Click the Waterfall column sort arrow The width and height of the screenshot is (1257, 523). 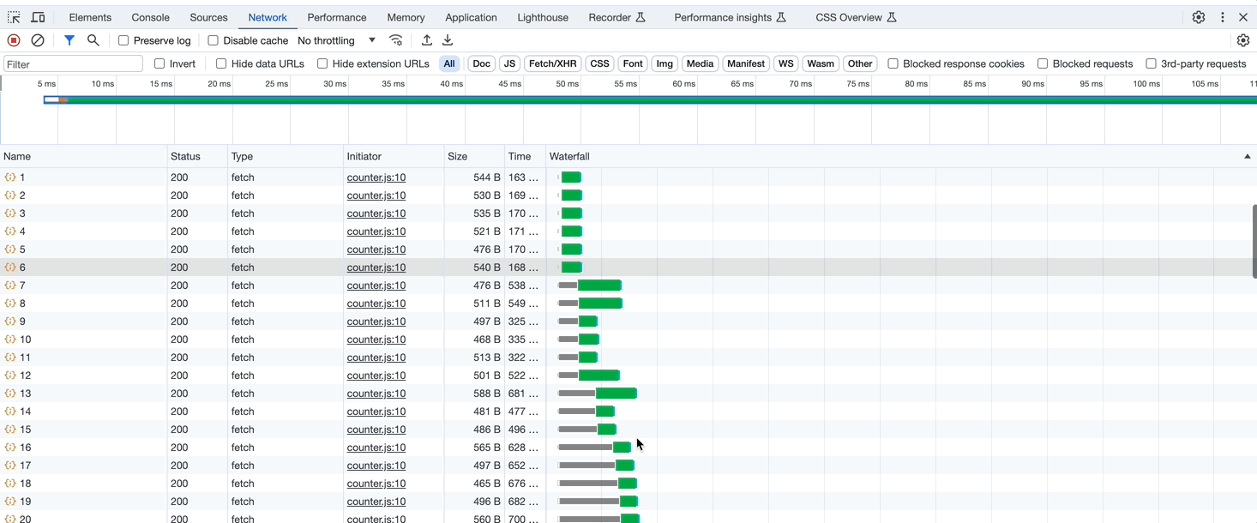[1247, 157]
